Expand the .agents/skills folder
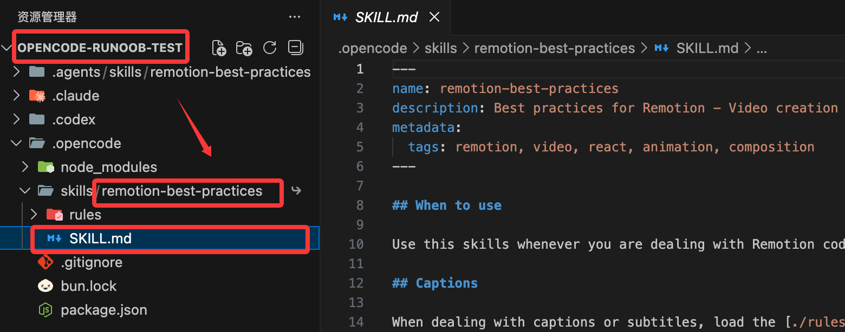The height and width of the screenshot is (332, 845). pyautogui.click(x=16, y=72)
